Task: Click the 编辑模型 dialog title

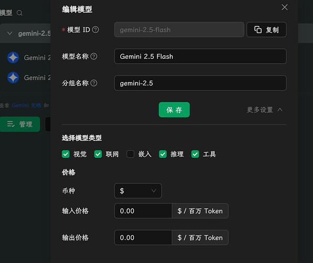Action: pos(77,9)
